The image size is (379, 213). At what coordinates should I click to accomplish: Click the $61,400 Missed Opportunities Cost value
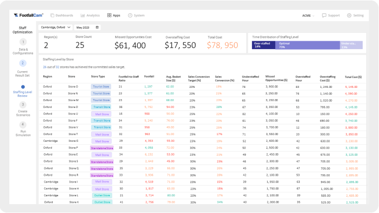tap(130, 45)
